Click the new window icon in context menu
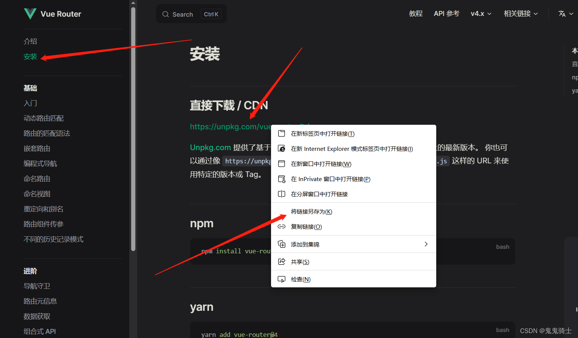 (x=282, y=164)
